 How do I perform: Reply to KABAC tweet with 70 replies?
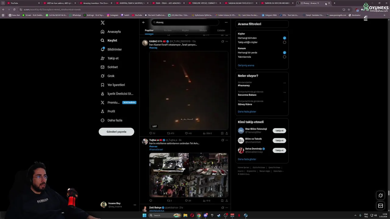152,133
